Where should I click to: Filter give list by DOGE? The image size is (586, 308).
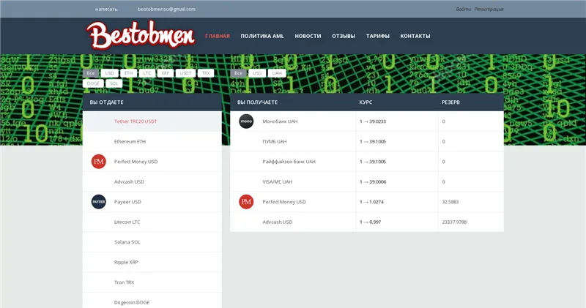tap(93, 83)
